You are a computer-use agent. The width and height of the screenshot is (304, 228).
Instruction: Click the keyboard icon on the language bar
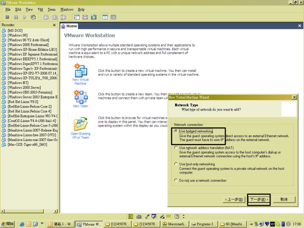tap(139, 216)
